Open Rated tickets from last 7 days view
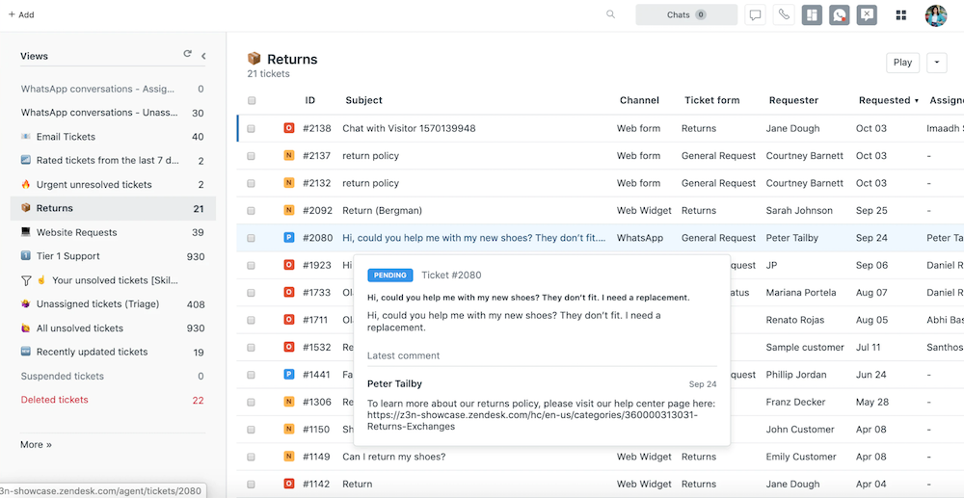 coord(113,160)
